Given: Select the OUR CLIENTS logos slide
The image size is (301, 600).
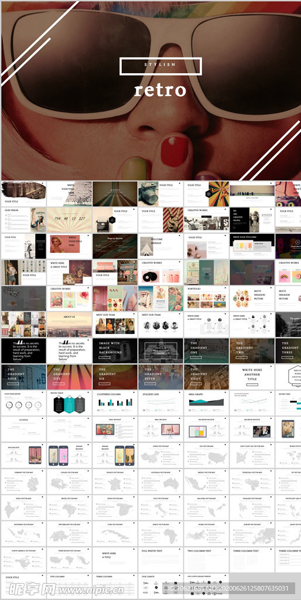Looking at the screenshot, I should pyautogui.click(x=160, y=586).
